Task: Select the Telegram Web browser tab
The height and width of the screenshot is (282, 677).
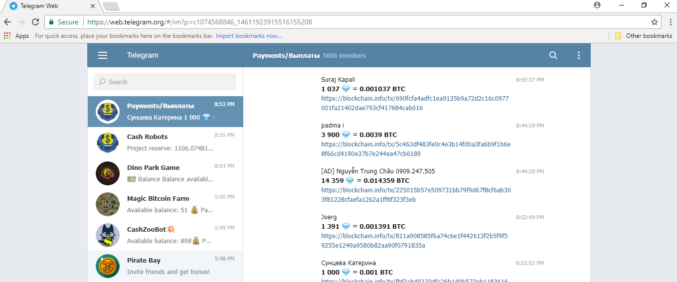Action: [51, 6]
